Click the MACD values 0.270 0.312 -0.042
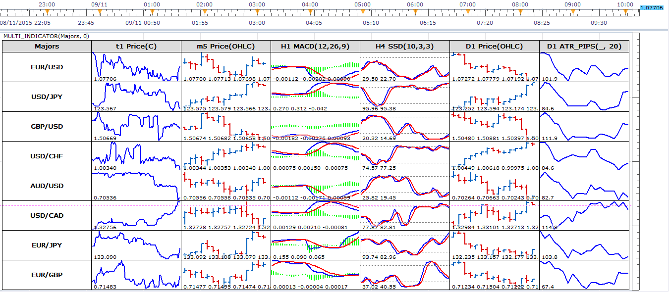Image resolution: width=669 pixels, height=292 pixels. pos(297,108)
